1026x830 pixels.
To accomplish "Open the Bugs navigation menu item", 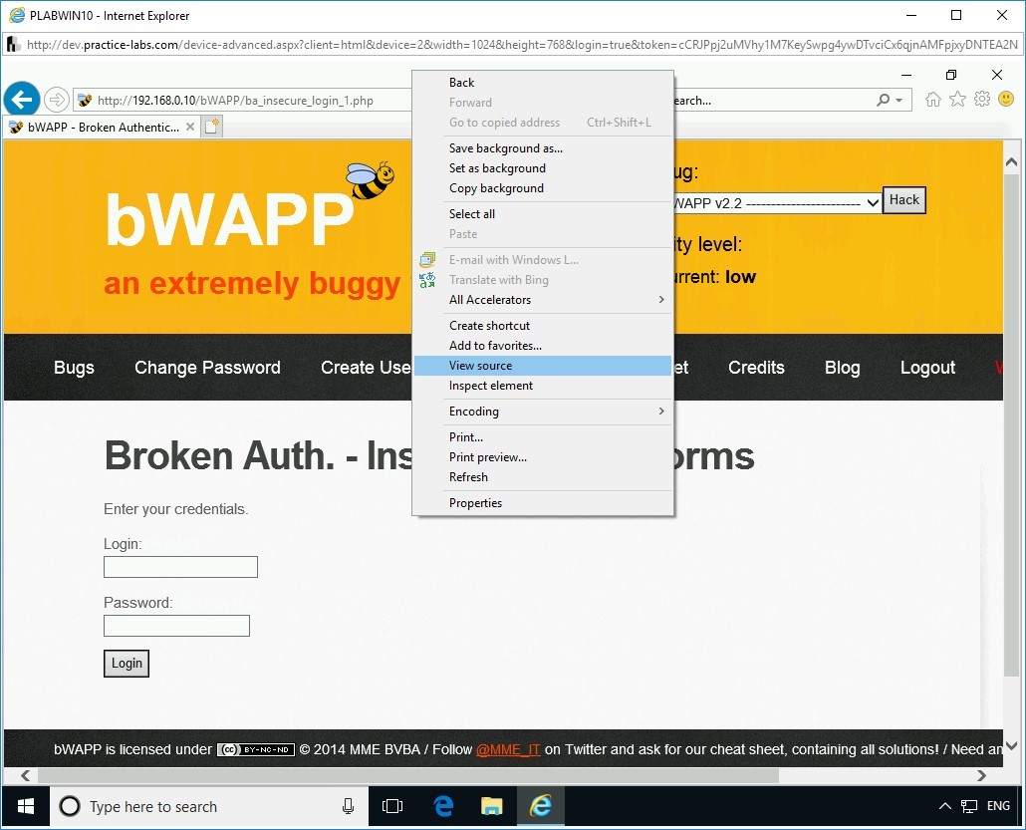I will pos(74,368).
